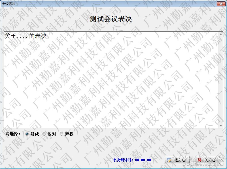
Task: Click the 反对 label text
Action: pos(52,134)
